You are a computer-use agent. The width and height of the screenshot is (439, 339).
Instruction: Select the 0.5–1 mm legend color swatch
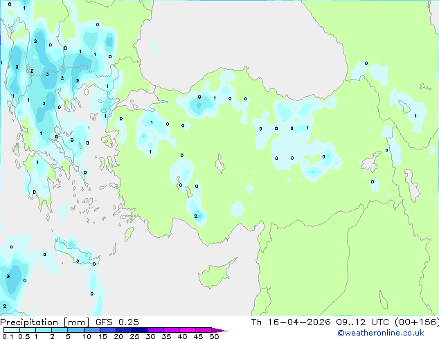point(28,330)
